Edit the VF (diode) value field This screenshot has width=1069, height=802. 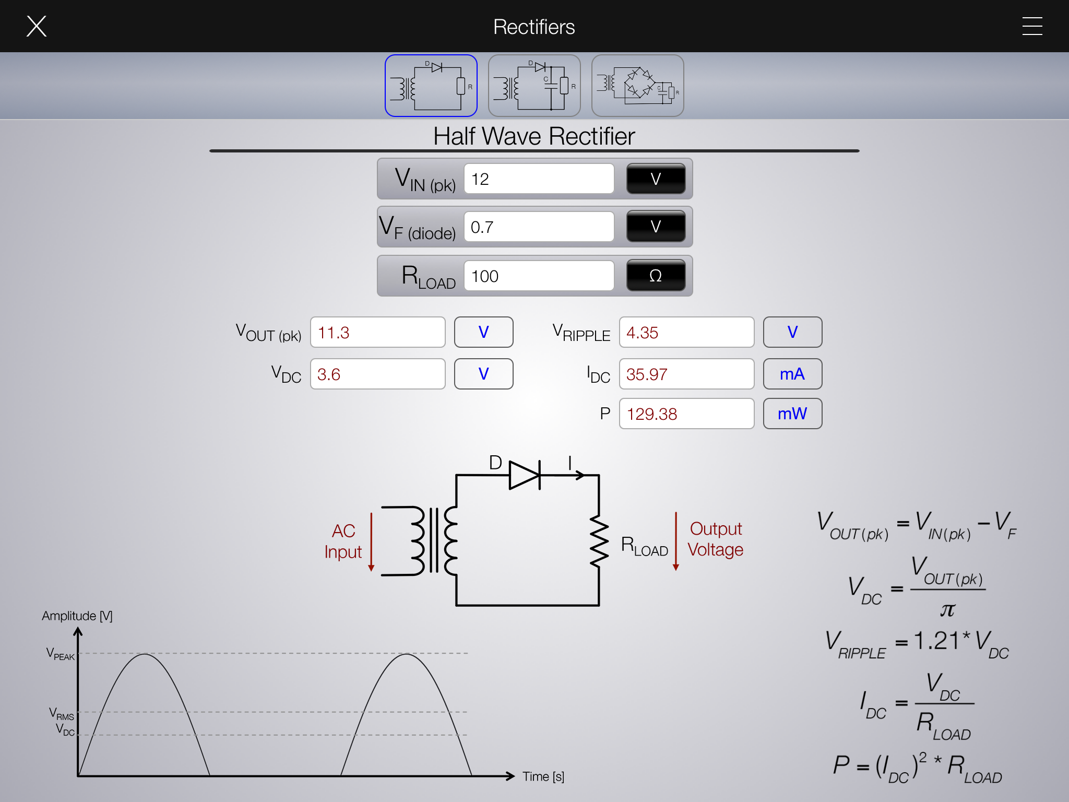click(x=539, y=227)
